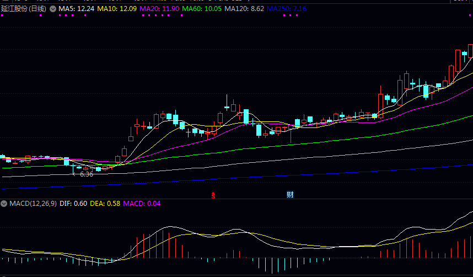Open the dropdown arrow beside 延江股份(日线)

(x=53, y=9)
